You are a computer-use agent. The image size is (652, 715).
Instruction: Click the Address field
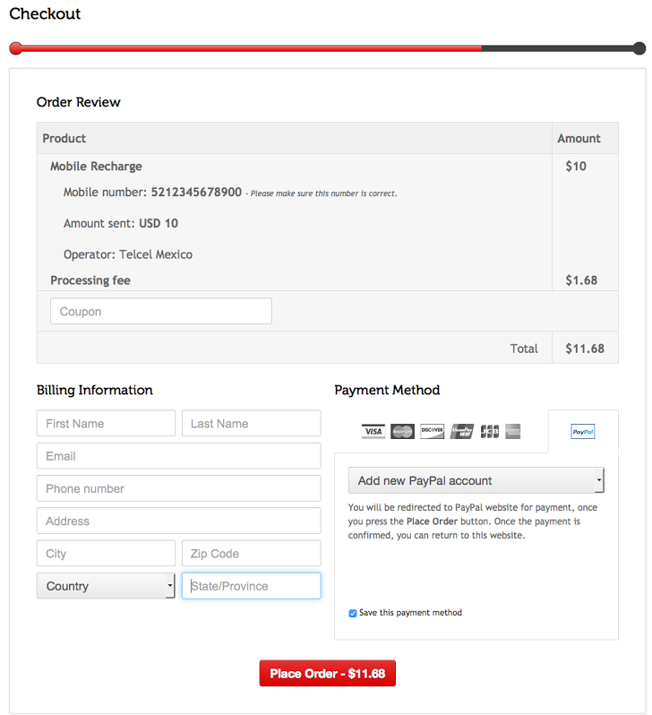tap(179, 521)
